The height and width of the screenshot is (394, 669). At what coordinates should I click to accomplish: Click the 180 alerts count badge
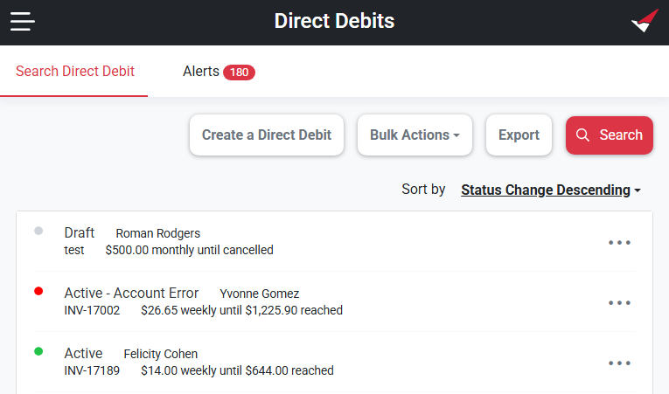239,72
